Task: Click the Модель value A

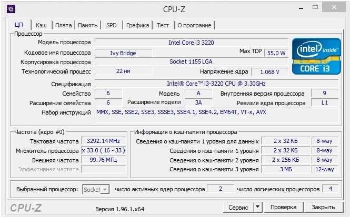Action: [x=198, y=93]
